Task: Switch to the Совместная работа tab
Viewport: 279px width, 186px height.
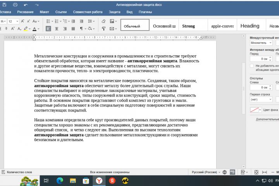Action: 88,12
